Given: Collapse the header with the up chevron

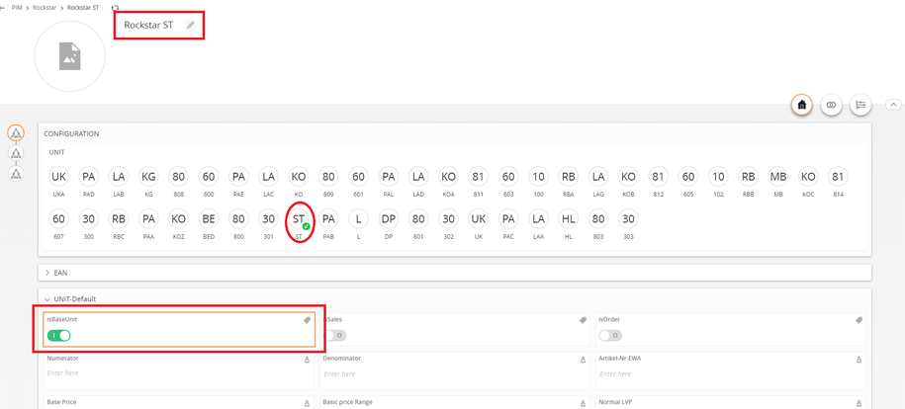Looking at the screenshot, I should (893, 105).
